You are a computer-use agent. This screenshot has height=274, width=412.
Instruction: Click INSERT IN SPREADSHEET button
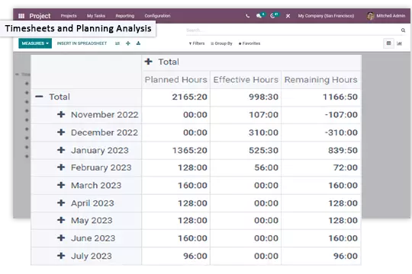click(82, 43)
